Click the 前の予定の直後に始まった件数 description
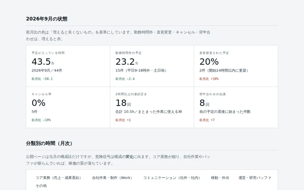304x190 pixels. click(x=225, y=112)
